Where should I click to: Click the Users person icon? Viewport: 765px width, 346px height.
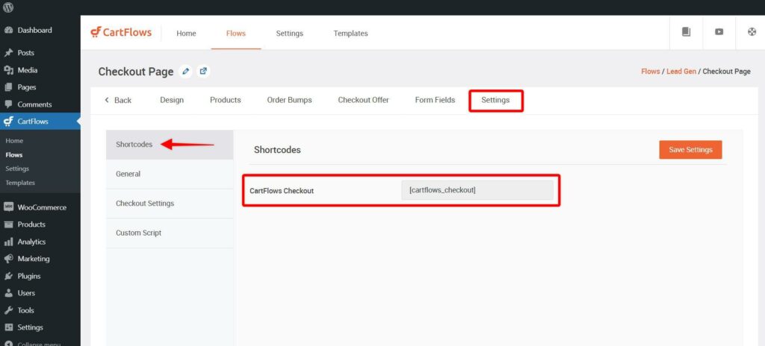point(8,293)
